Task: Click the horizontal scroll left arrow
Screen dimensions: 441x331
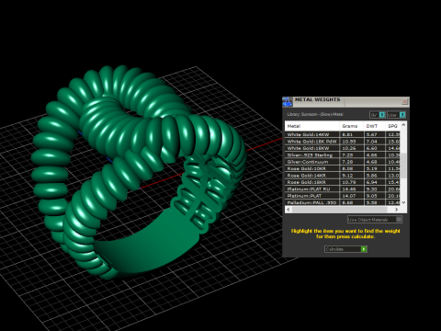Action: click(288, 210)
